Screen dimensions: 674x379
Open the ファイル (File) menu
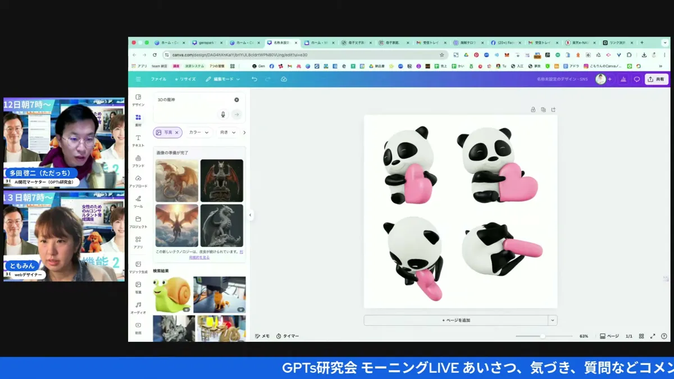click(158, 79)
